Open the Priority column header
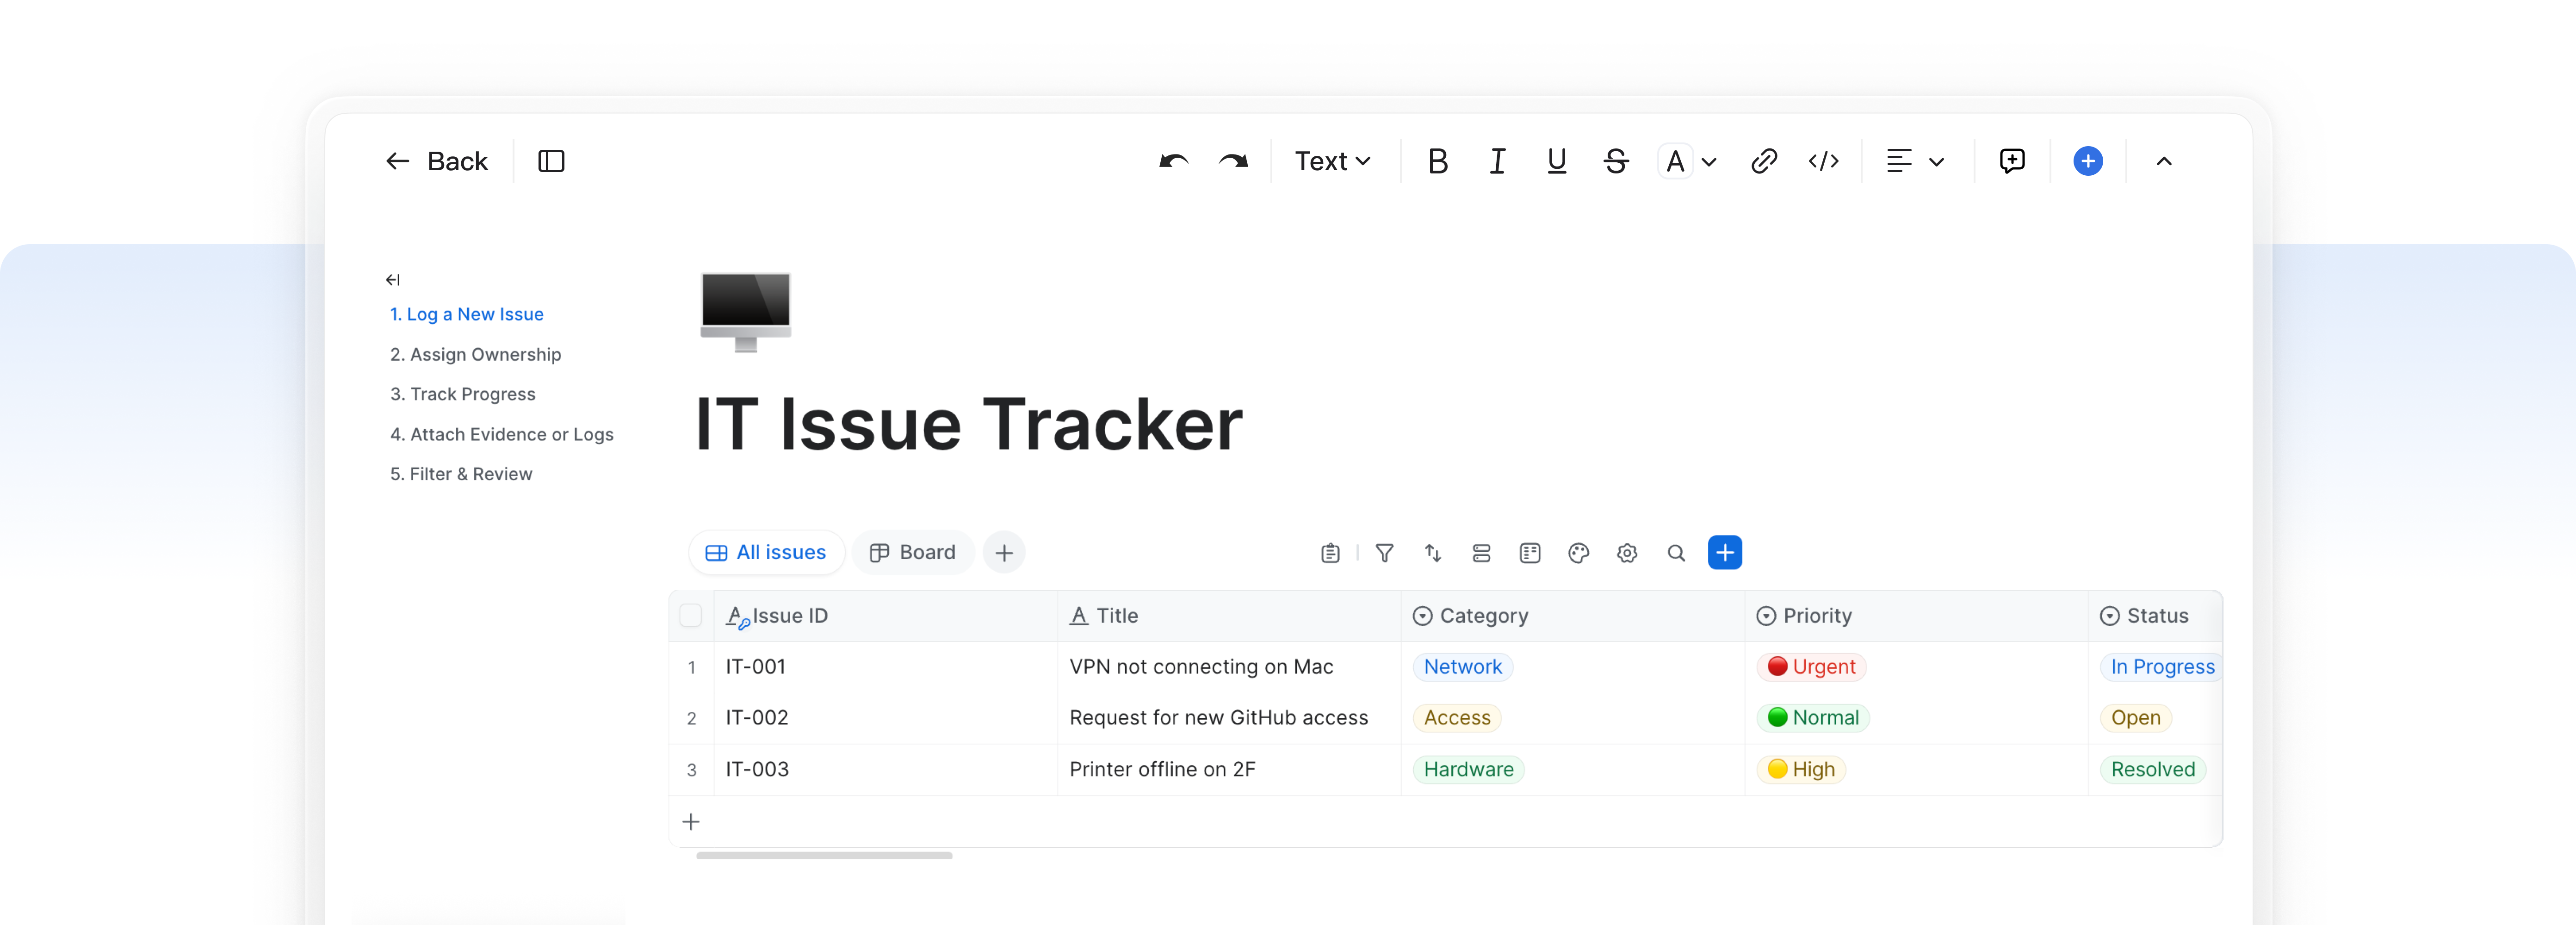This screenshot has height=925, width=2576. coord(1916,616)
